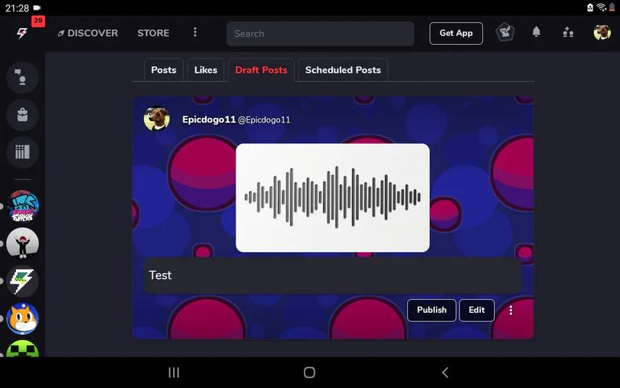Image resolution: width=620 pixels, height=388 pixels.
Task: Open the Game Jolt lightning logo home
Action: pos(22,33)
